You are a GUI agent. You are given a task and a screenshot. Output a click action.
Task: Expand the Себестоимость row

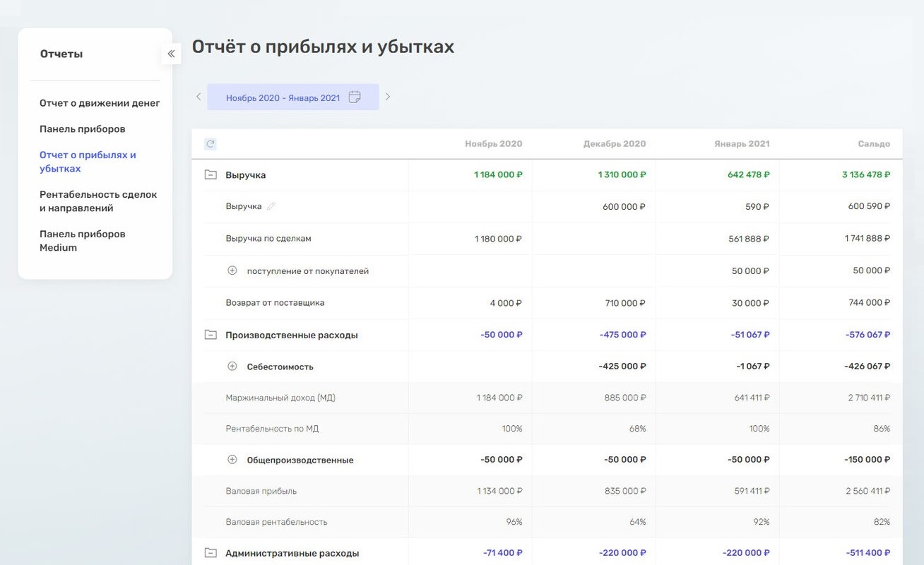(x=232, y=367)
